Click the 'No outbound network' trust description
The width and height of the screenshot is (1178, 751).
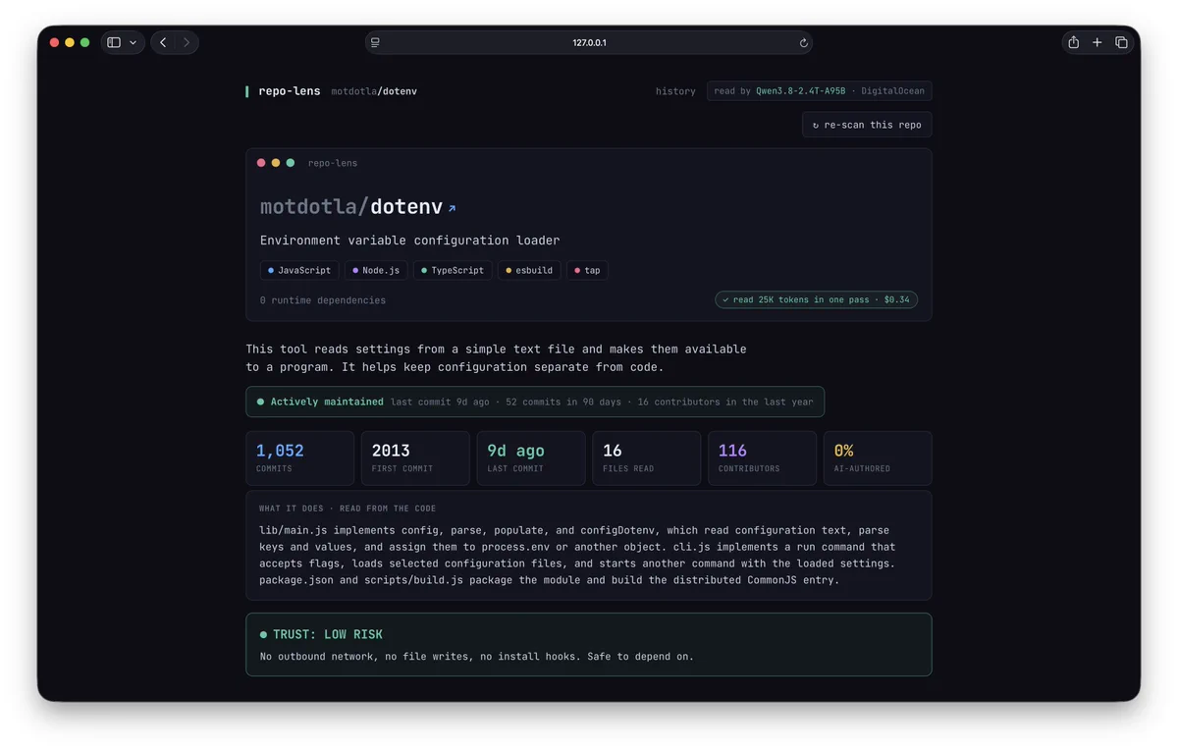click(477, 657)
